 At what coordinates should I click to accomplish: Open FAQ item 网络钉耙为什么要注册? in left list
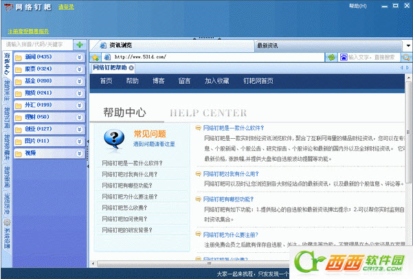tap(130, 197)
